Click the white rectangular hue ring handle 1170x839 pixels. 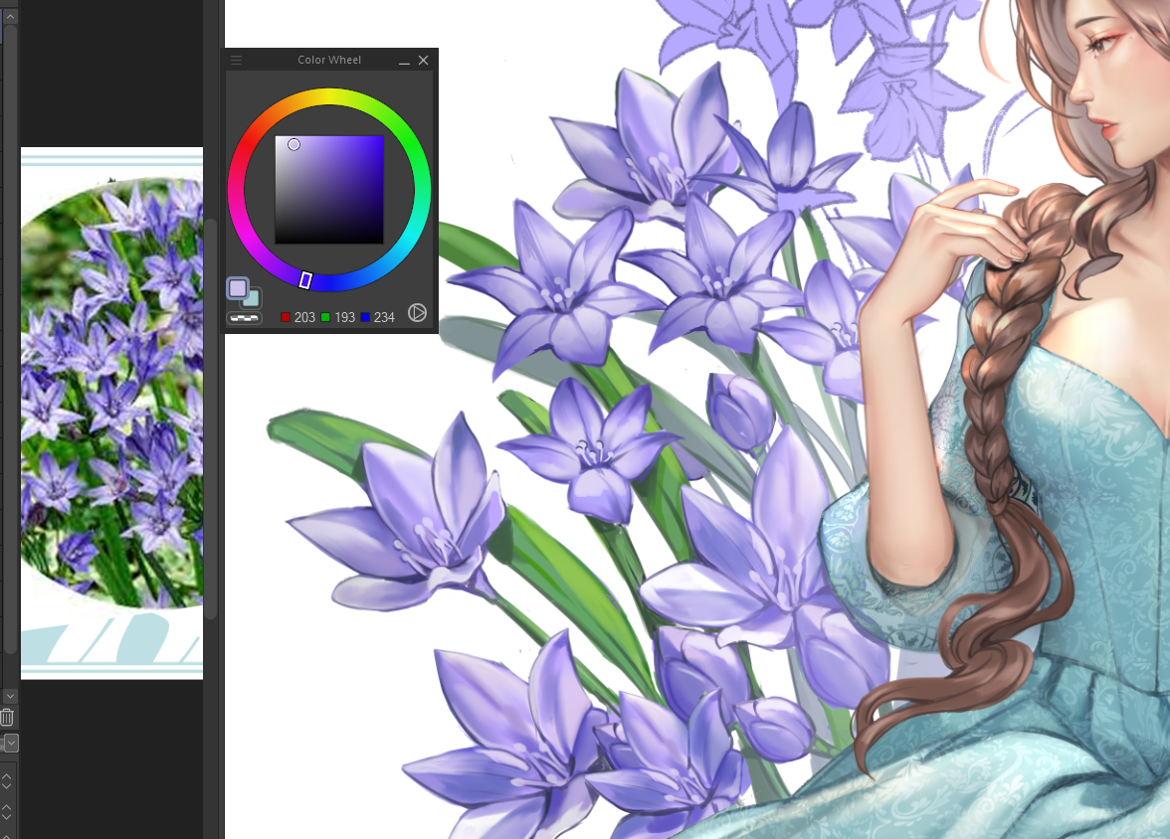(305, 280)
